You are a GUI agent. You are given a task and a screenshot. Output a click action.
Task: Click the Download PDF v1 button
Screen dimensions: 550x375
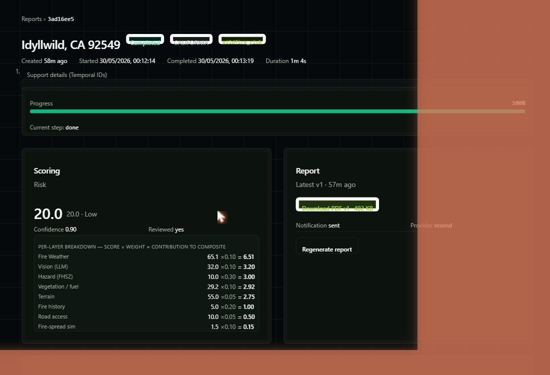click(x=337, y=204)
